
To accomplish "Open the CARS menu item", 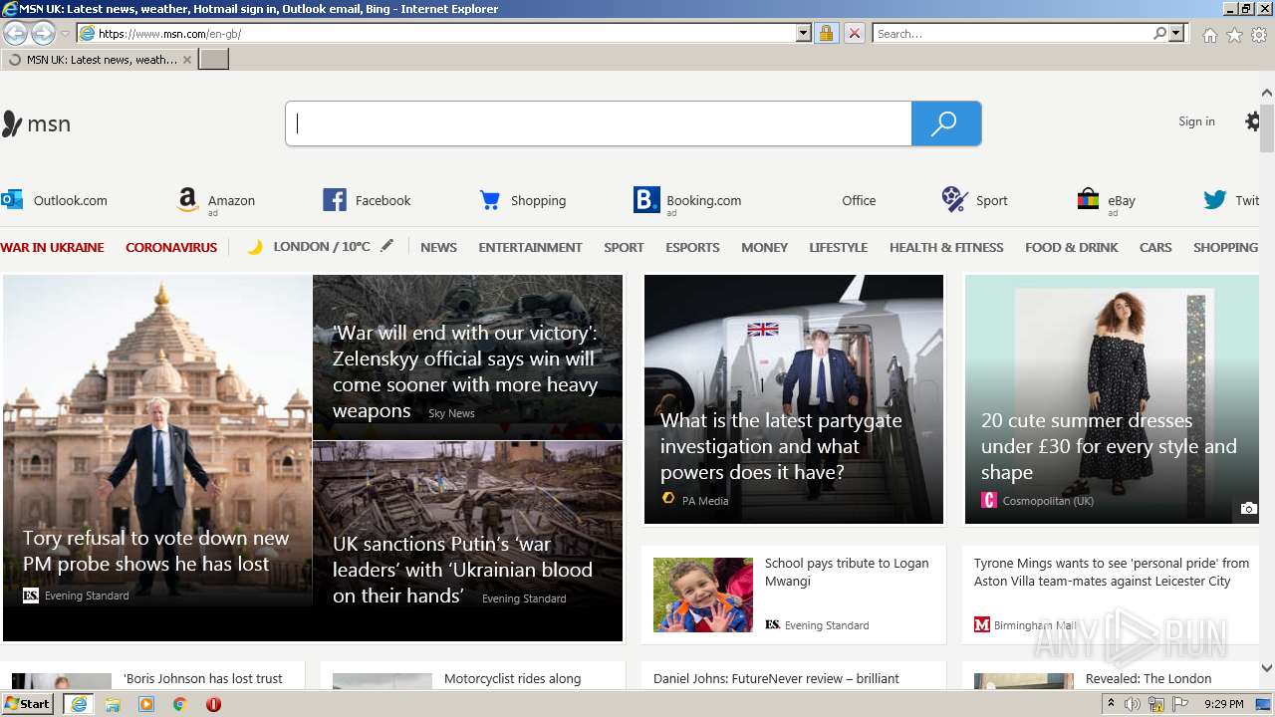I will click(x=1155, y=247).
